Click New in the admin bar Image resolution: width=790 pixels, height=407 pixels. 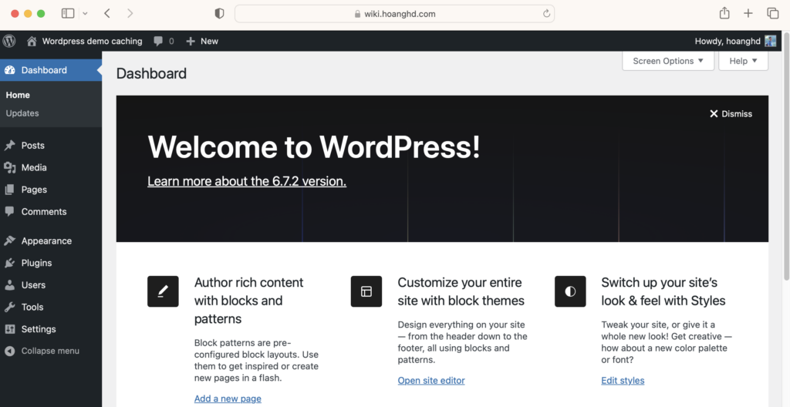[x=209, y=42]
